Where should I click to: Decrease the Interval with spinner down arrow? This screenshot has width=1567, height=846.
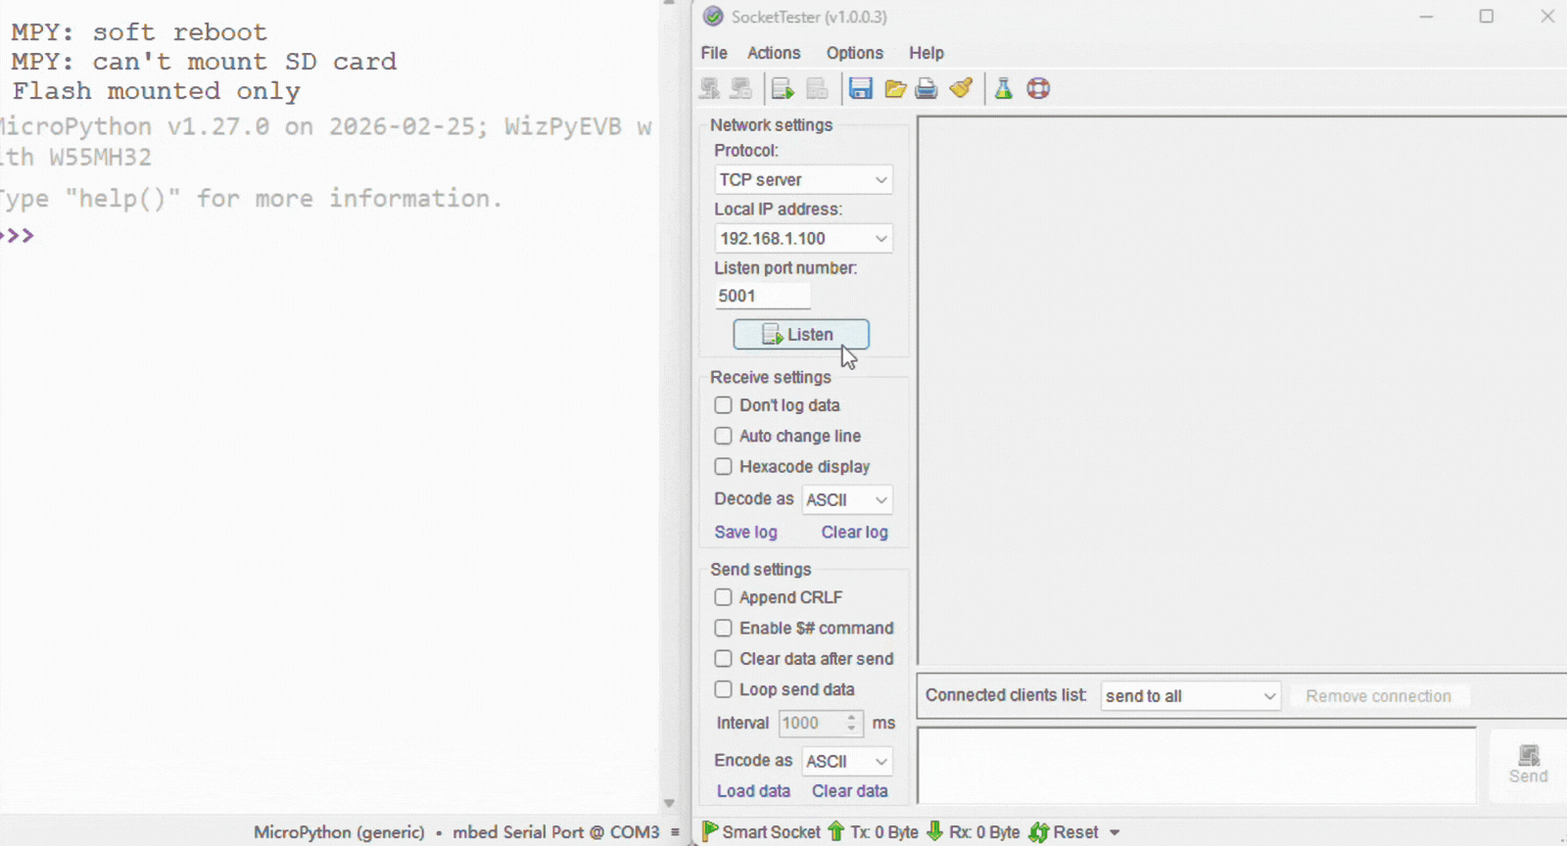(852, 729)
